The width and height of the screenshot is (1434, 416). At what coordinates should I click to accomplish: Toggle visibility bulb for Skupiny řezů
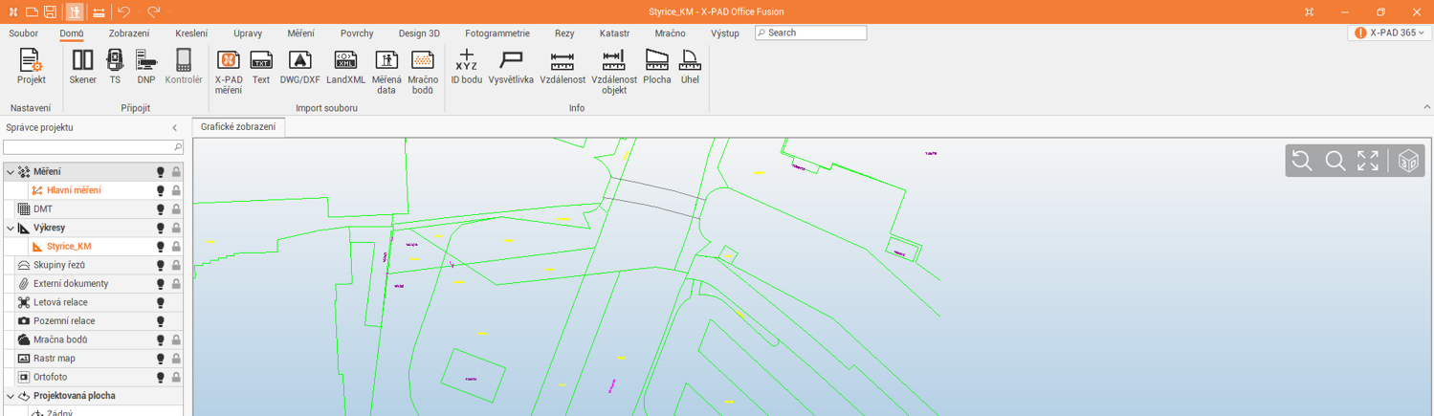click(x=161, y=265)
